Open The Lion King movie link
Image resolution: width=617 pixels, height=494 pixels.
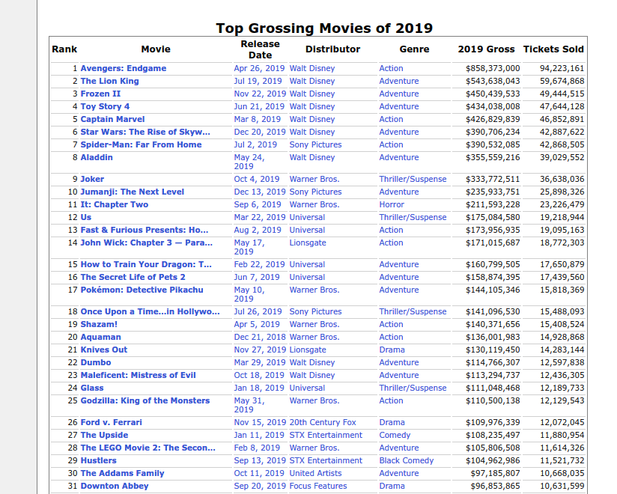(x=109, y=81)
